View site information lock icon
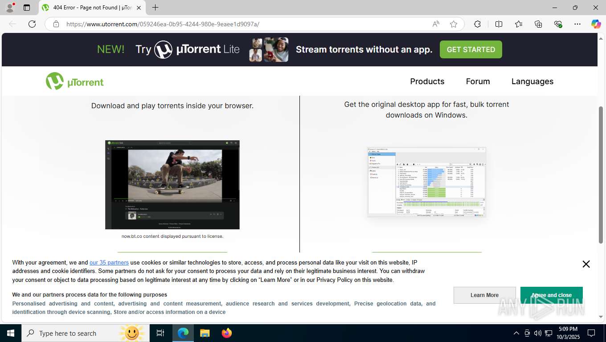 click(56, 24)
